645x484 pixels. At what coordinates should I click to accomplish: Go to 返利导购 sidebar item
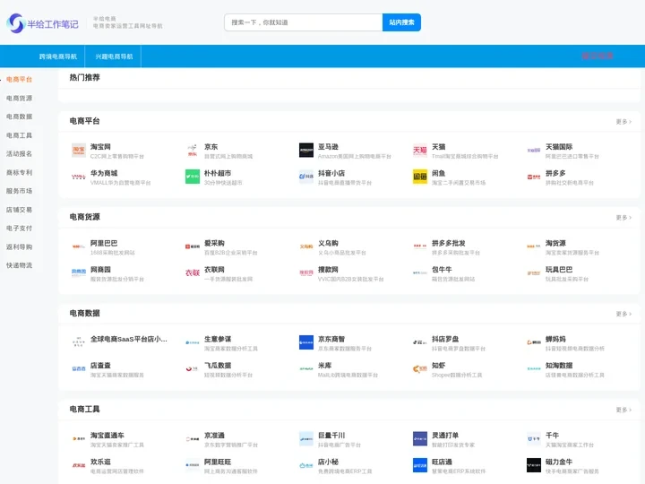(19, 247)
